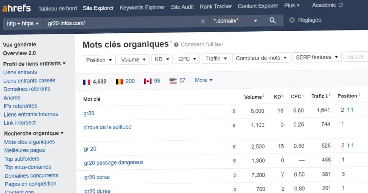Open Meilleures pages report

pyautogui.click(x=25, y=150)
